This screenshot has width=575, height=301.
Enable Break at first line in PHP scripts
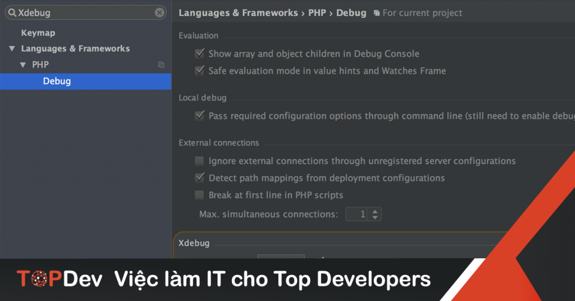pos(199,195)
